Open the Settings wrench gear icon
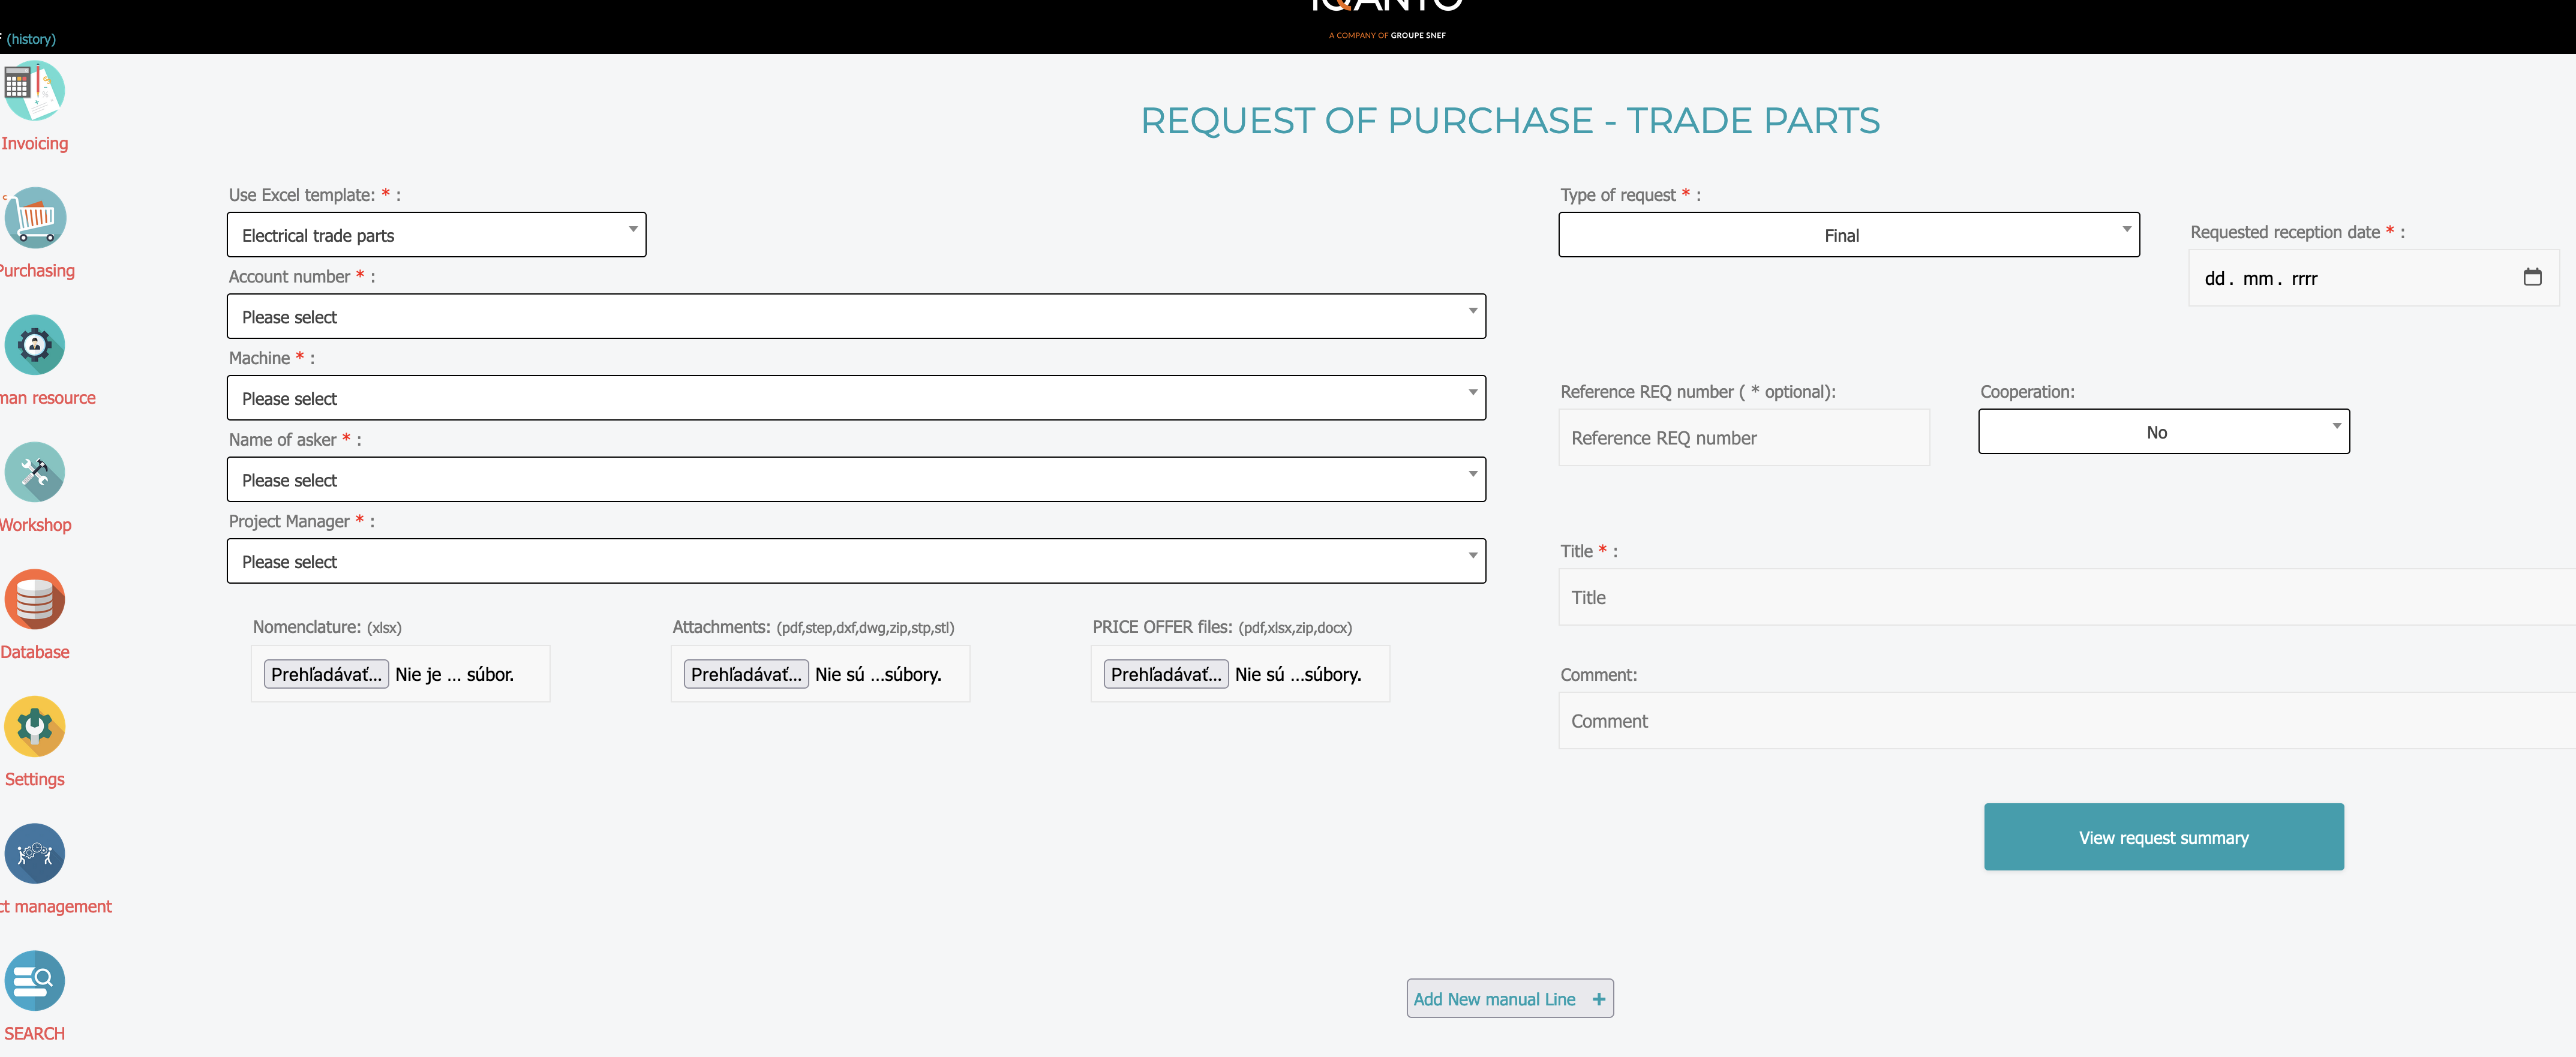2576x1057 pixels. pos(35,726)
